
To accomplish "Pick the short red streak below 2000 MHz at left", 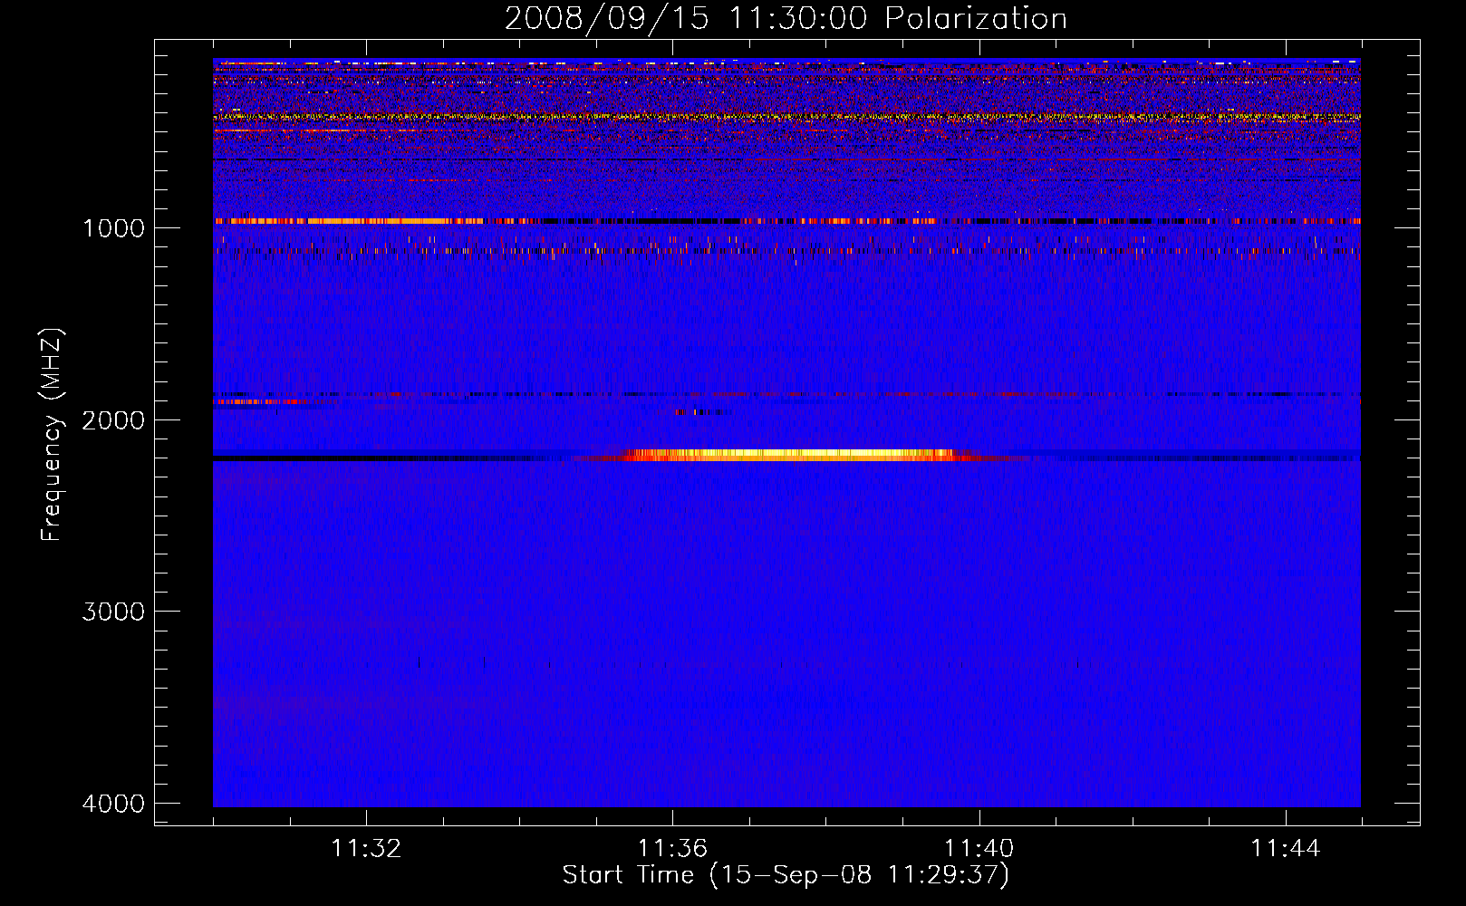I will click(258, 401).
